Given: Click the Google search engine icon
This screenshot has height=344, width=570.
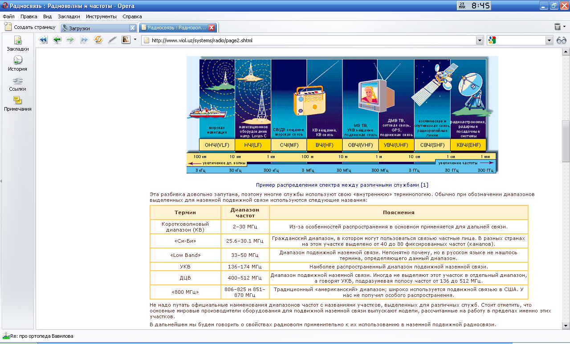Looking at the screenshot, I should (x=492, y=40).
